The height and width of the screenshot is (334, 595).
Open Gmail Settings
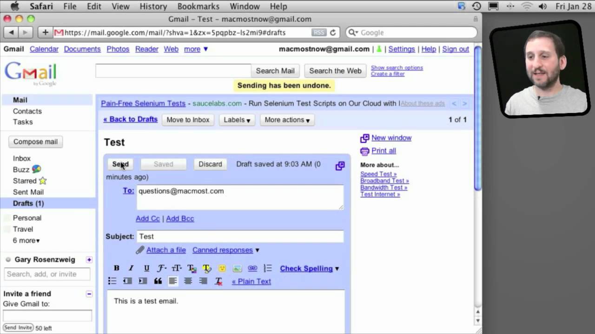click(402, 49)
